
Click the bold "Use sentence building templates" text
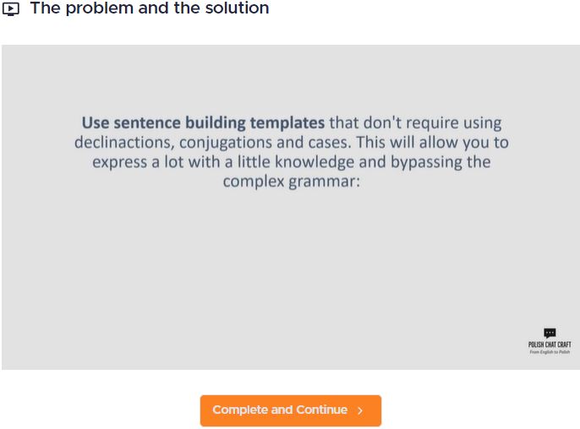(x=203, y=123)
